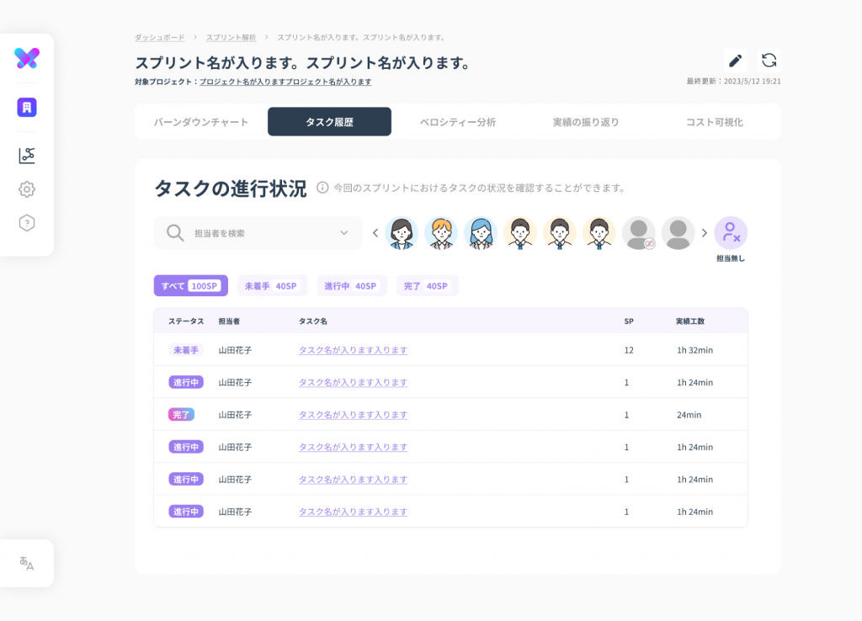Open the settings gear icon in the sidebar
The image size is (862, 621).
(x=27, y=189)
